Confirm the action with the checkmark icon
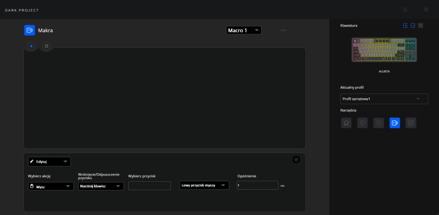The width and height of the screenshot is (439, 215). coord(296,159)
